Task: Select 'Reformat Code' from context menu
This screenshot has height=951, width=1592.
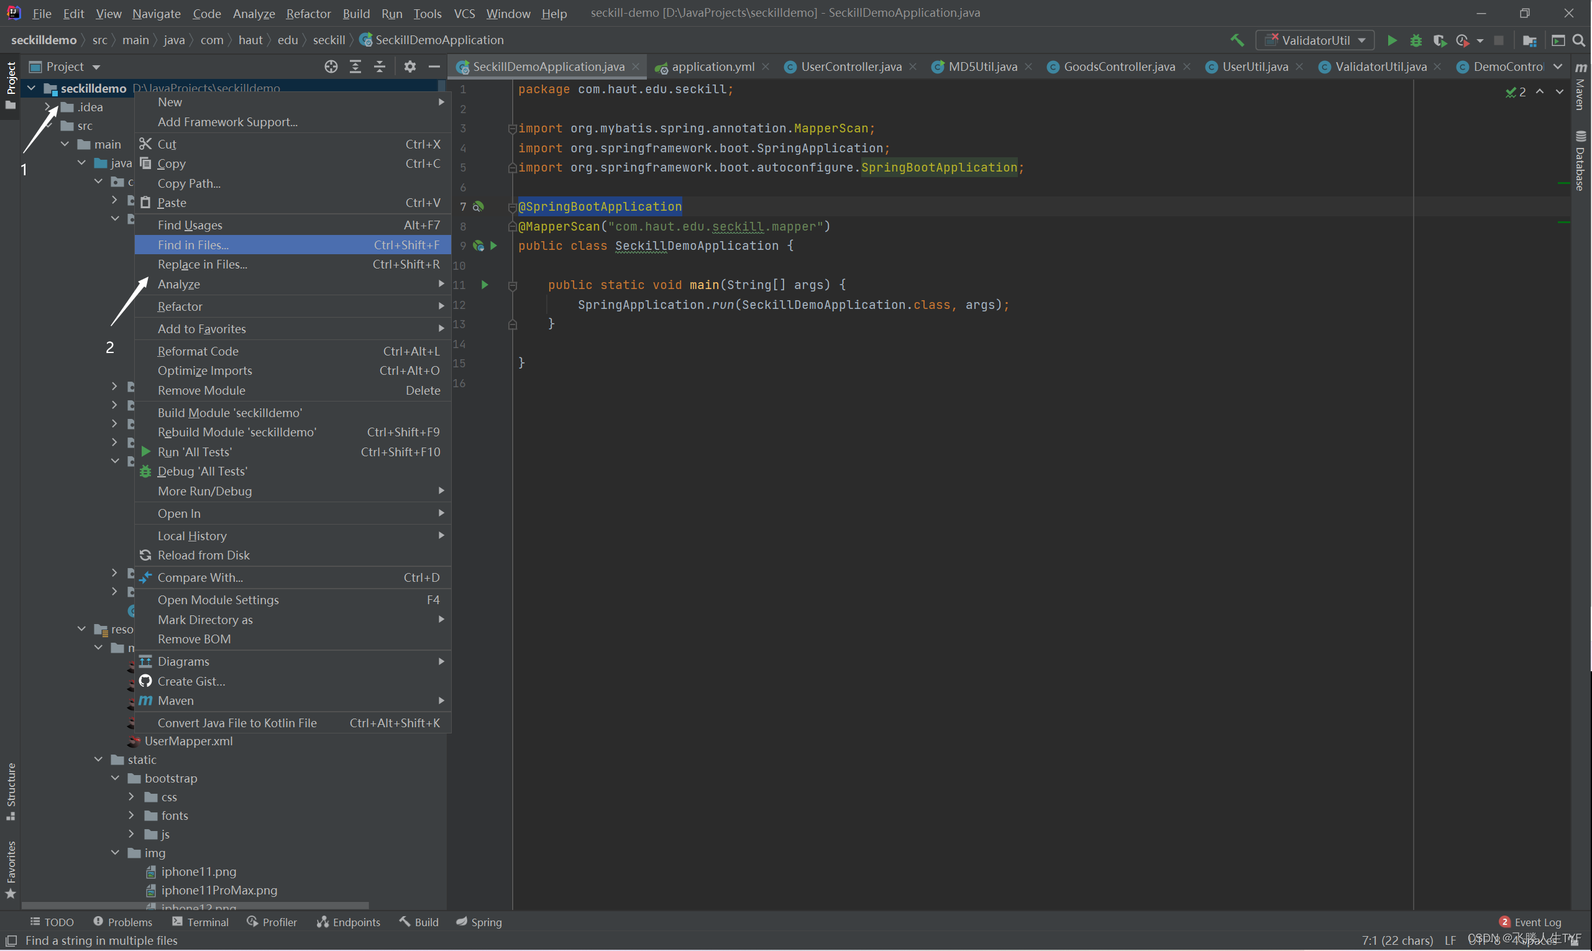Action: 198,351
